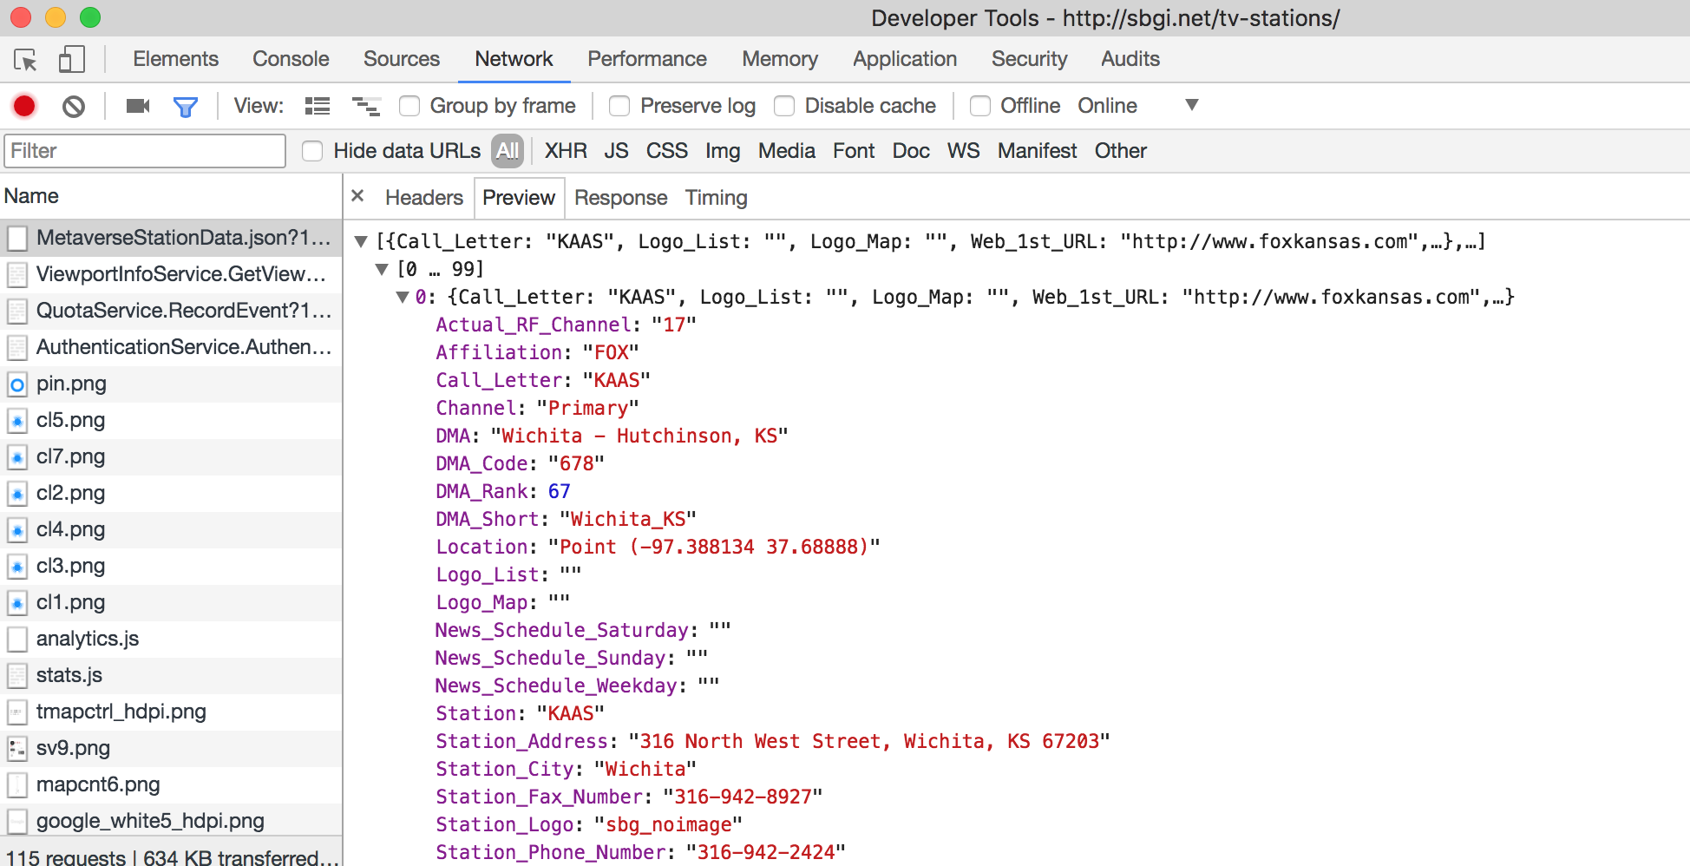
Task: Open the Response tab
Action: (620, 198)
